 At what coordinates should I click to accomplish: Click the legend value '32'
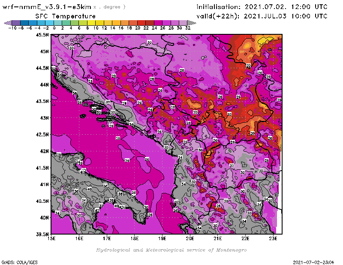188,28
